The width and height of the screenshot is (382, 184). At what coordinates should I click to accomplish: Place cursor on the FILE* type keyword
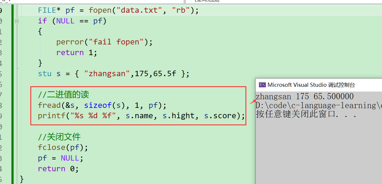[49, 10]
